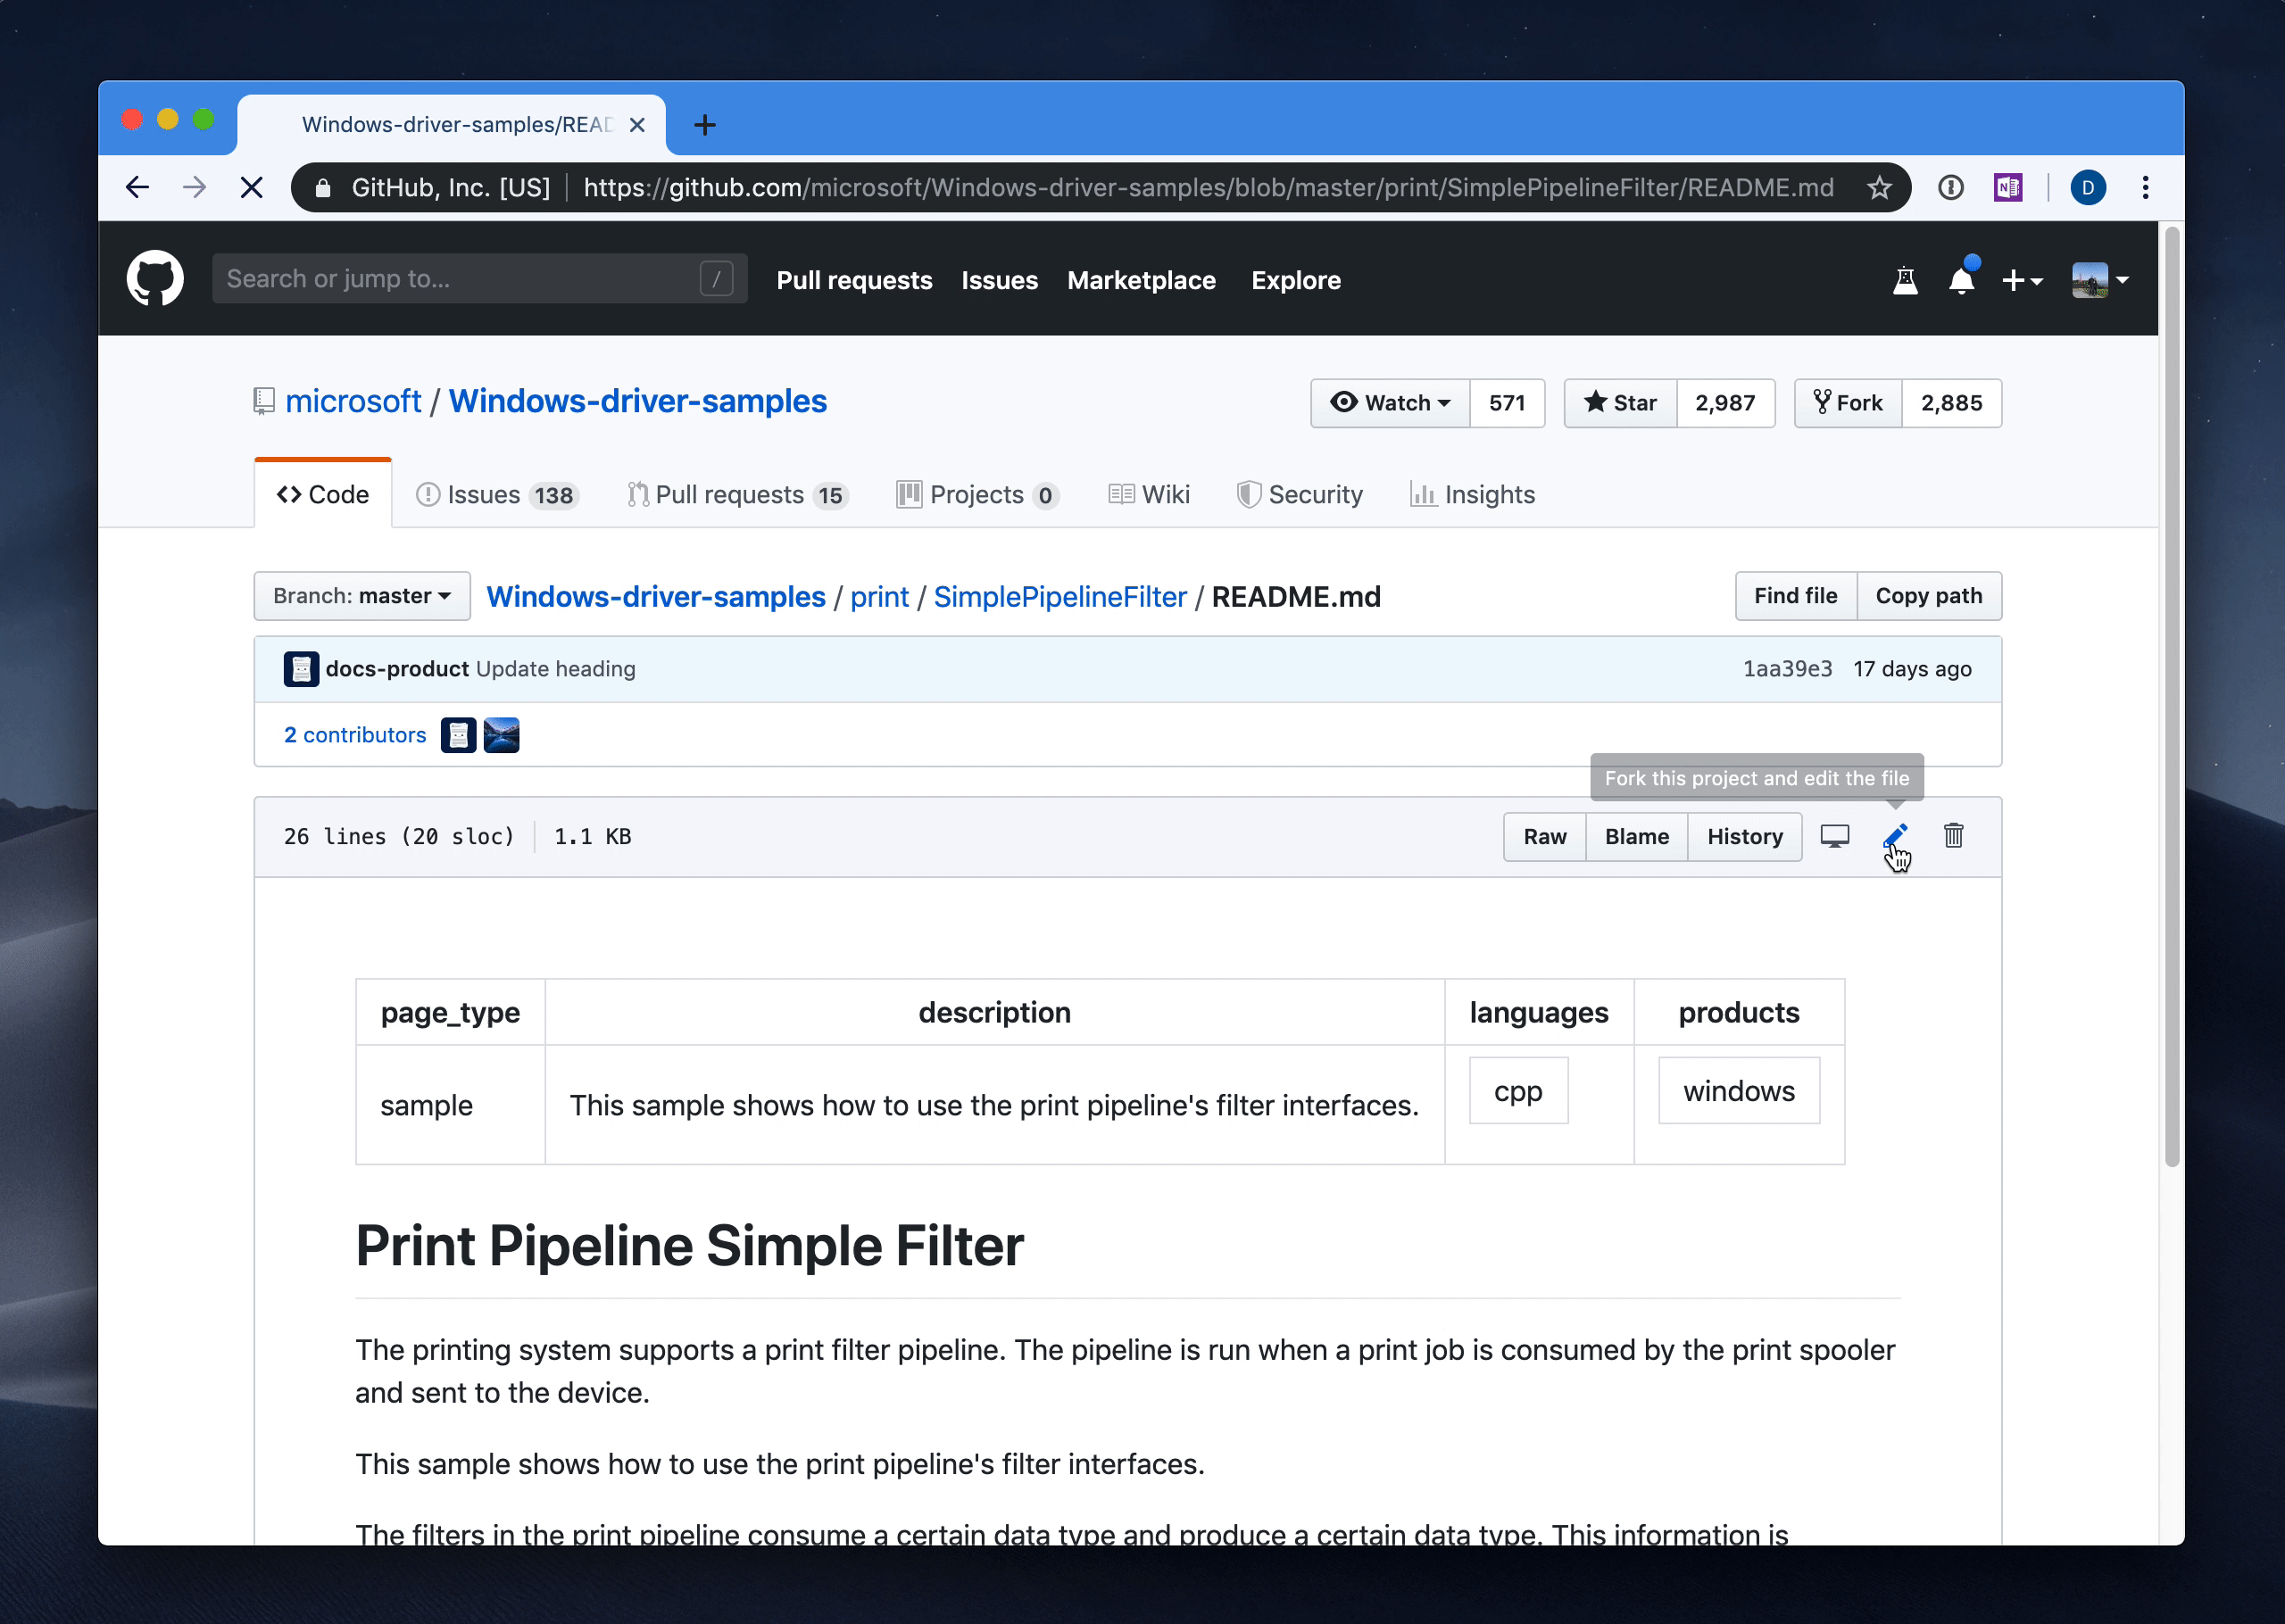Open the SimplePipelineFilter breadcrumb folder
The image size is (2285, 1624).
(x=1060, y=597)
